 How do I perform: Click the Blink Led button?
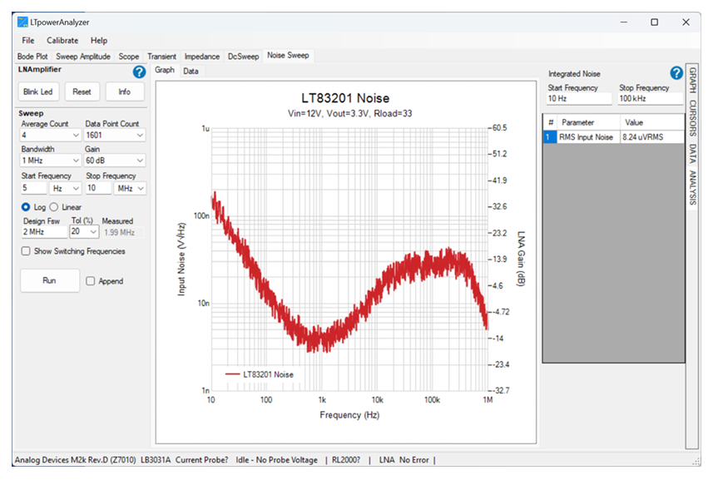click(38, 92)
